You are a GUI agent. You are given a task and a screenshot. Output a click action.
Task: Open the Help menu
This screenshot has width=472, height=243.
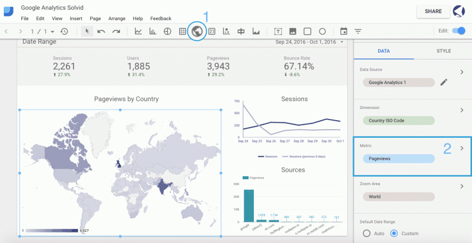click(x=138, y=19)
